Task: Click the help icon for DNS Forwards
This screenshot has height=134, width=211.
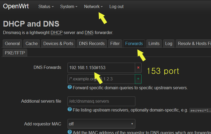Action: point(70,87)
